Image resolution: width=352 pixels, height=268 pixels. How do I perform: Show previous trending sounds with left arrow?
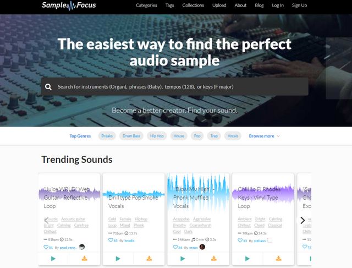(47, 220)
